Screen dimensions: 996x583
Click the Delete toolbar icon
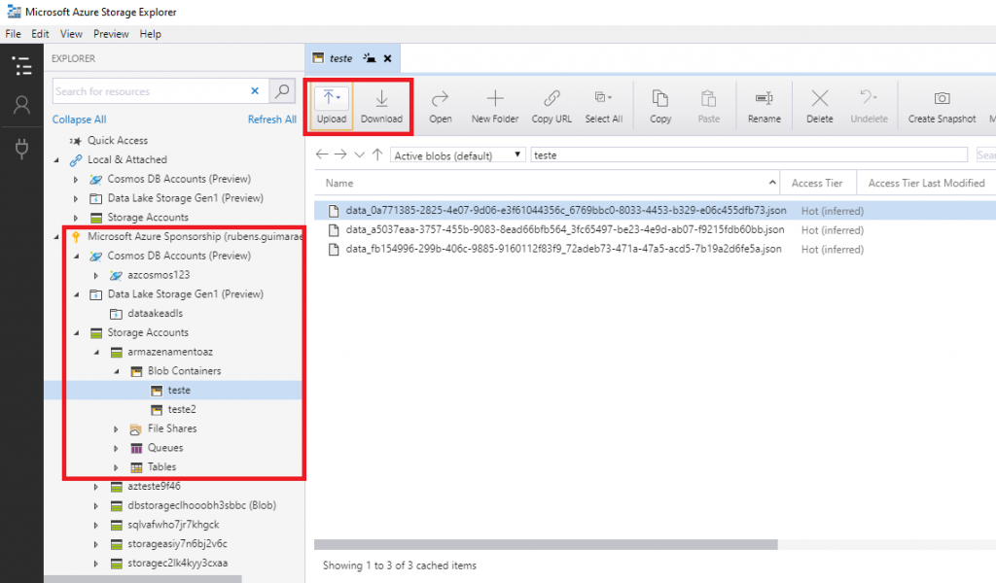pyautogui.click(x=820, y=99)
